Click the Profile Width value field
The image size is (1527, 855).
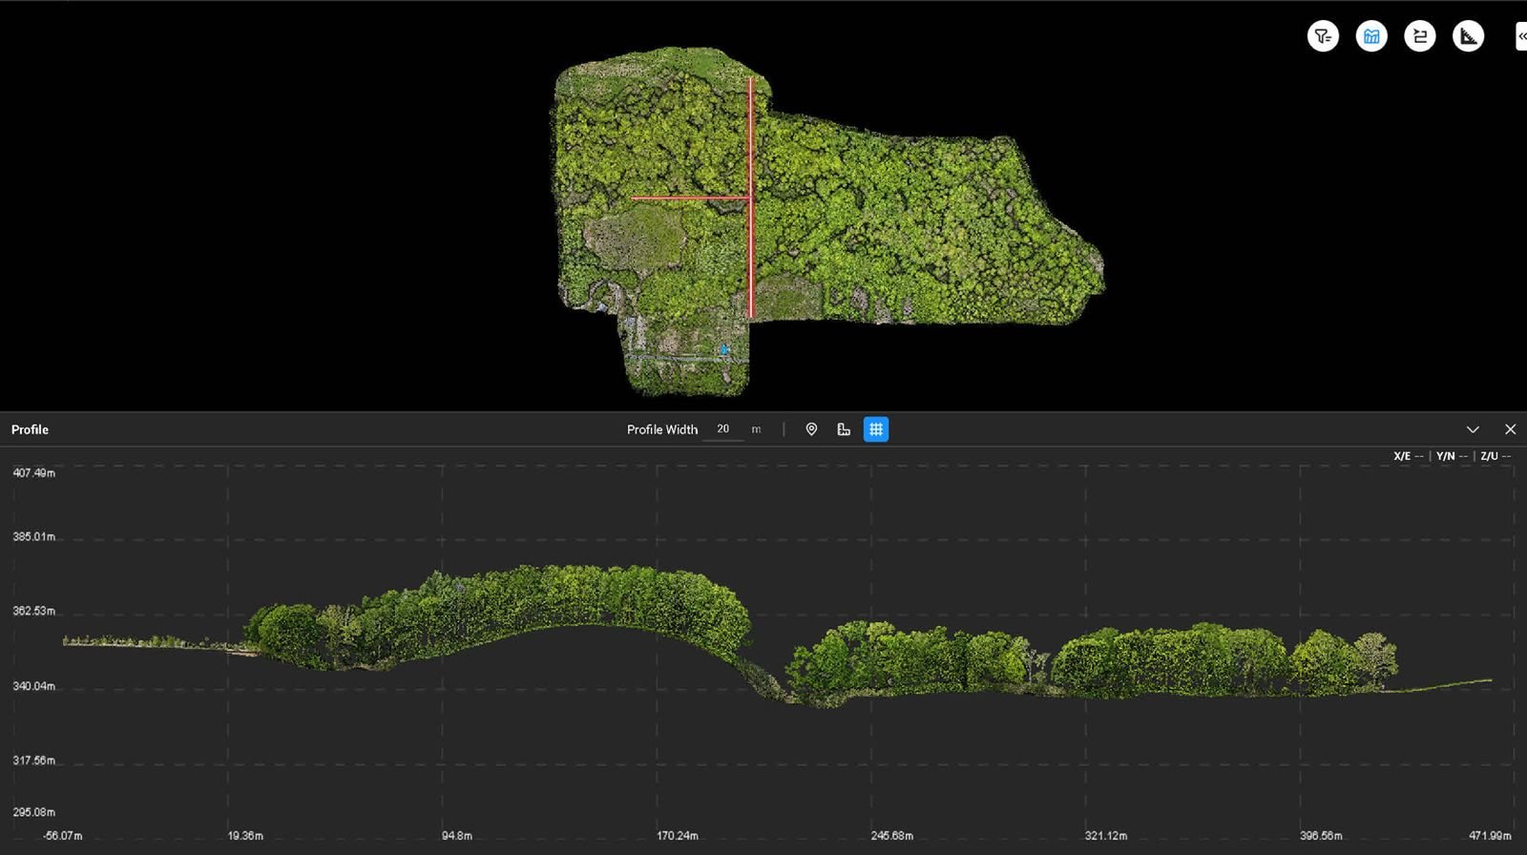(x=722, y=429)
